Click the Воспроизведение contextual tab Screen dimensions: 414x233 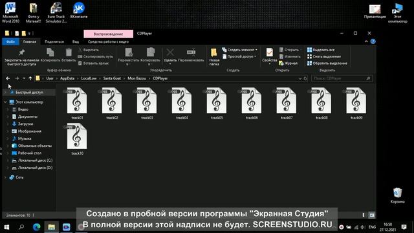[108, 34]
